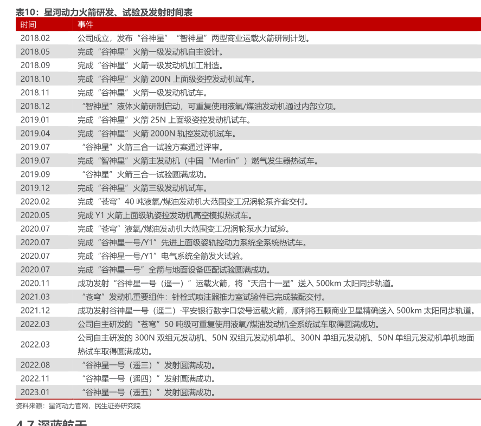Select the 2019.09 三合一试验圆满成功 event
Image resolution: width=481 pixels, height=426 pixels.
(144, 174)
